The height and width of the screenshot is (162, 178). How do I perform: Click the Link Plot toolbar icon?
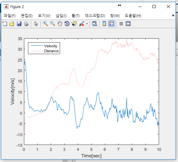(95, 24)
